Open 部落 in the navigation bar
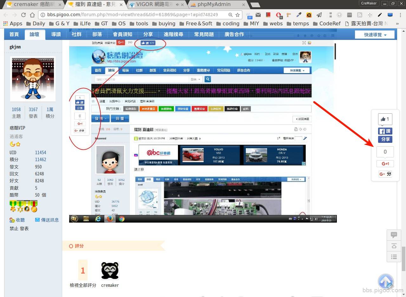The image size is (406, 297). click(97, 34)
